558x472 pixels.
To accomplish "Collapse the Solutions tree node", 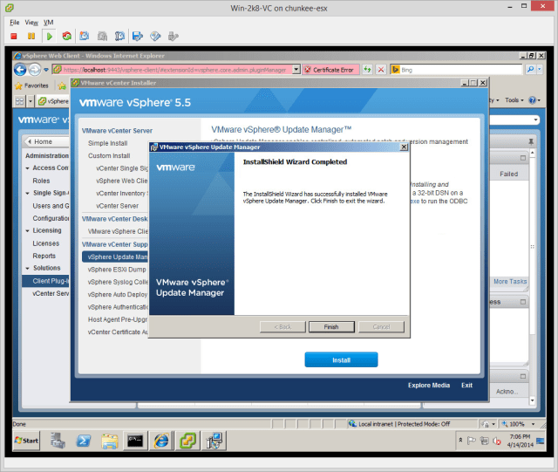I will tap(27, 268).
